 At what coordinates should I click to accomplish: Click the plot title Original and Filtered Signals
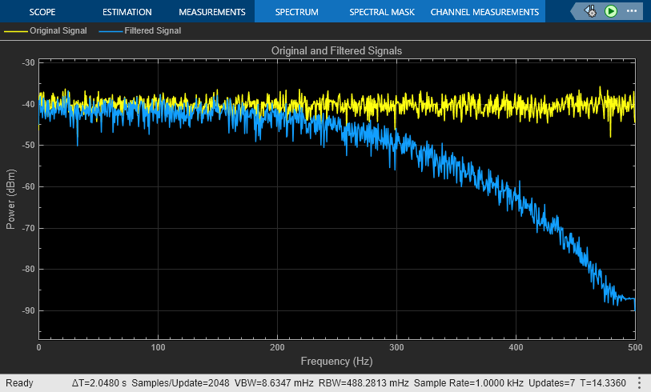coord(336,50)
